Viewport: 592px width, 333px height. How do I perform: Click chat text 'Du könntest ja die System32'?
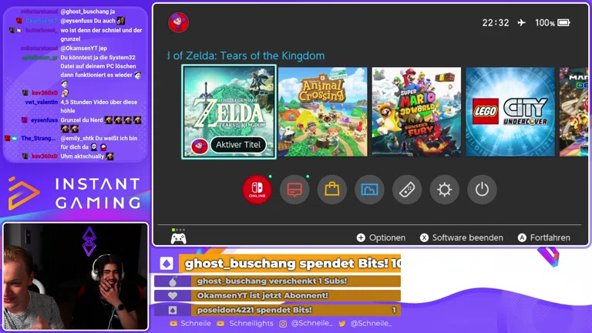[98, 57]
